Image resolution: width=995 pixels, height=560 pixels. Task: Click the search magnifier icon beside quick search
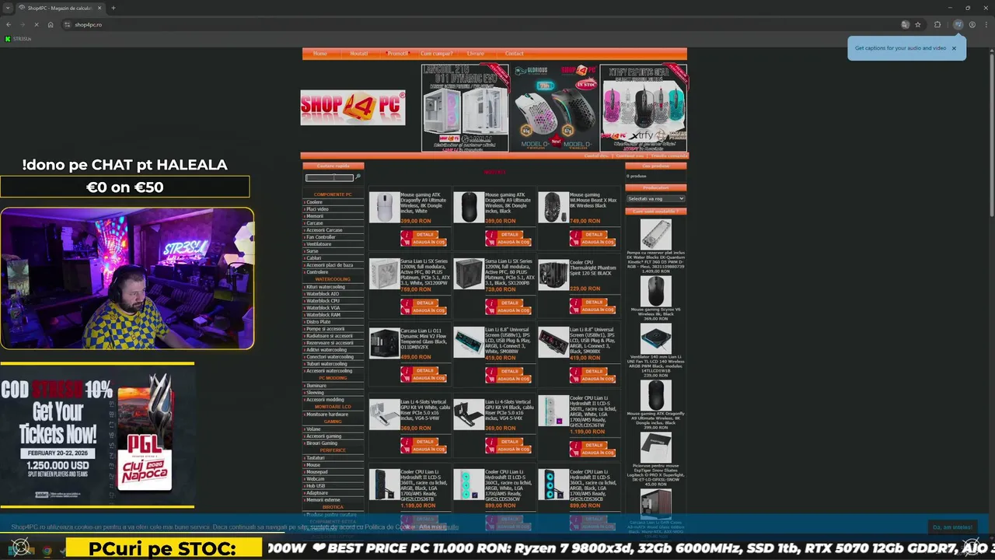pyautogui.click(x=358, y=177)
